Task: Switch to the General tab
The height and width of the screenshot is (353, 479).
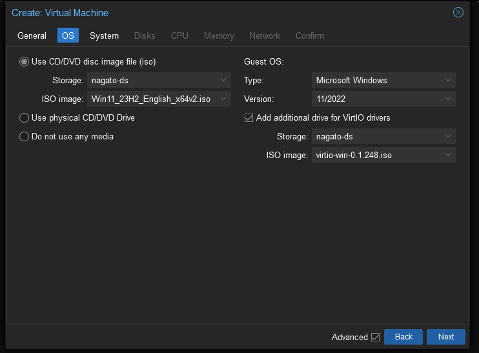Action: [x=32, y=35]
